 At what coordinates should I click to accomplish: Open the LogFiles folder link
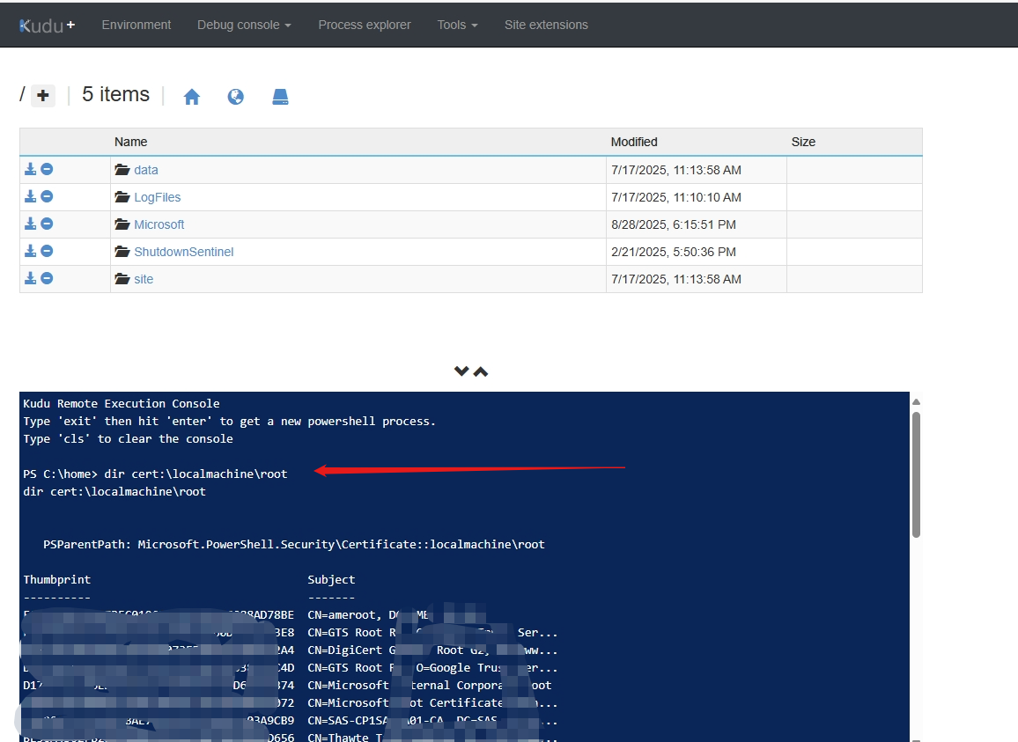click(x=157, y=196)
